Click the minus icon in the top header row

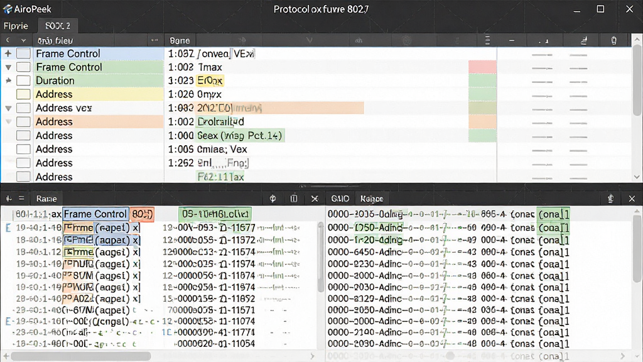click(x=512, y=41)
